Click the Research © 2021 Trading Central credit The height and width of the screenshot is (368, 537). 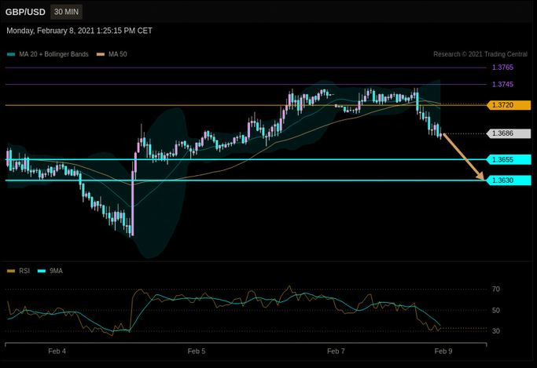(480, 54)
